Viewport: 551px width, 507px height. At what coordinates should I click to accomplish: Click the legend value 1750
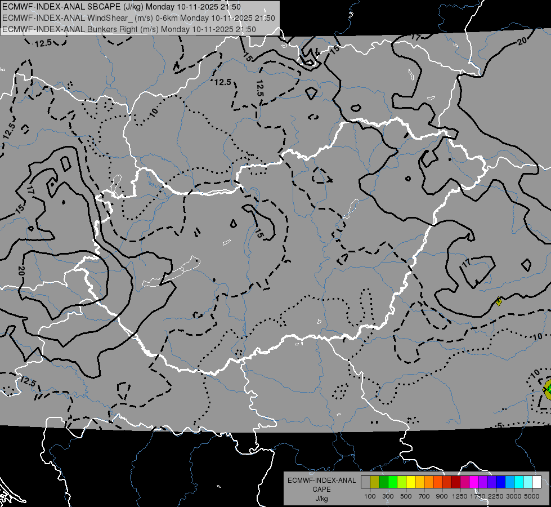(478, 496)
